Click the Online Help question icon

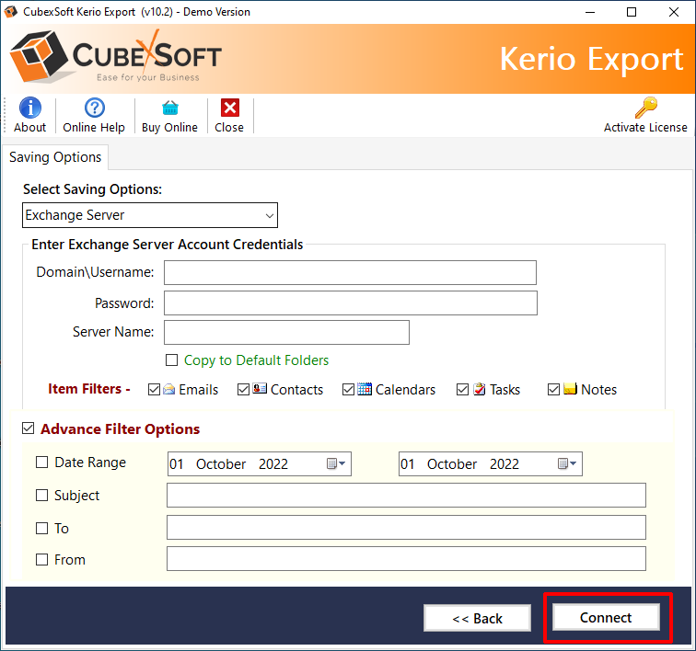(94, 108)
